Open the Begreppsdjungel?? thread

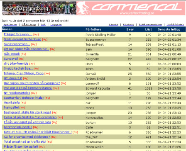(x=18, y=127)
